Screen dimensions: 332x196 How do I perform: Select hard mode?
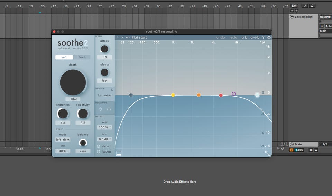(82, 57)
